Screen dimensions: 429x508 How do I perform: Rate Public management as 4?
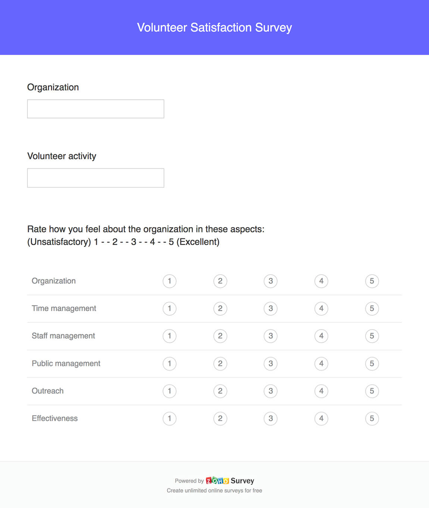pyautogui.click(x=321, y=363)
